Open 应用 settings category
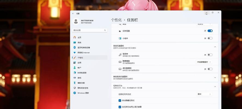 [x=90, y=63]
